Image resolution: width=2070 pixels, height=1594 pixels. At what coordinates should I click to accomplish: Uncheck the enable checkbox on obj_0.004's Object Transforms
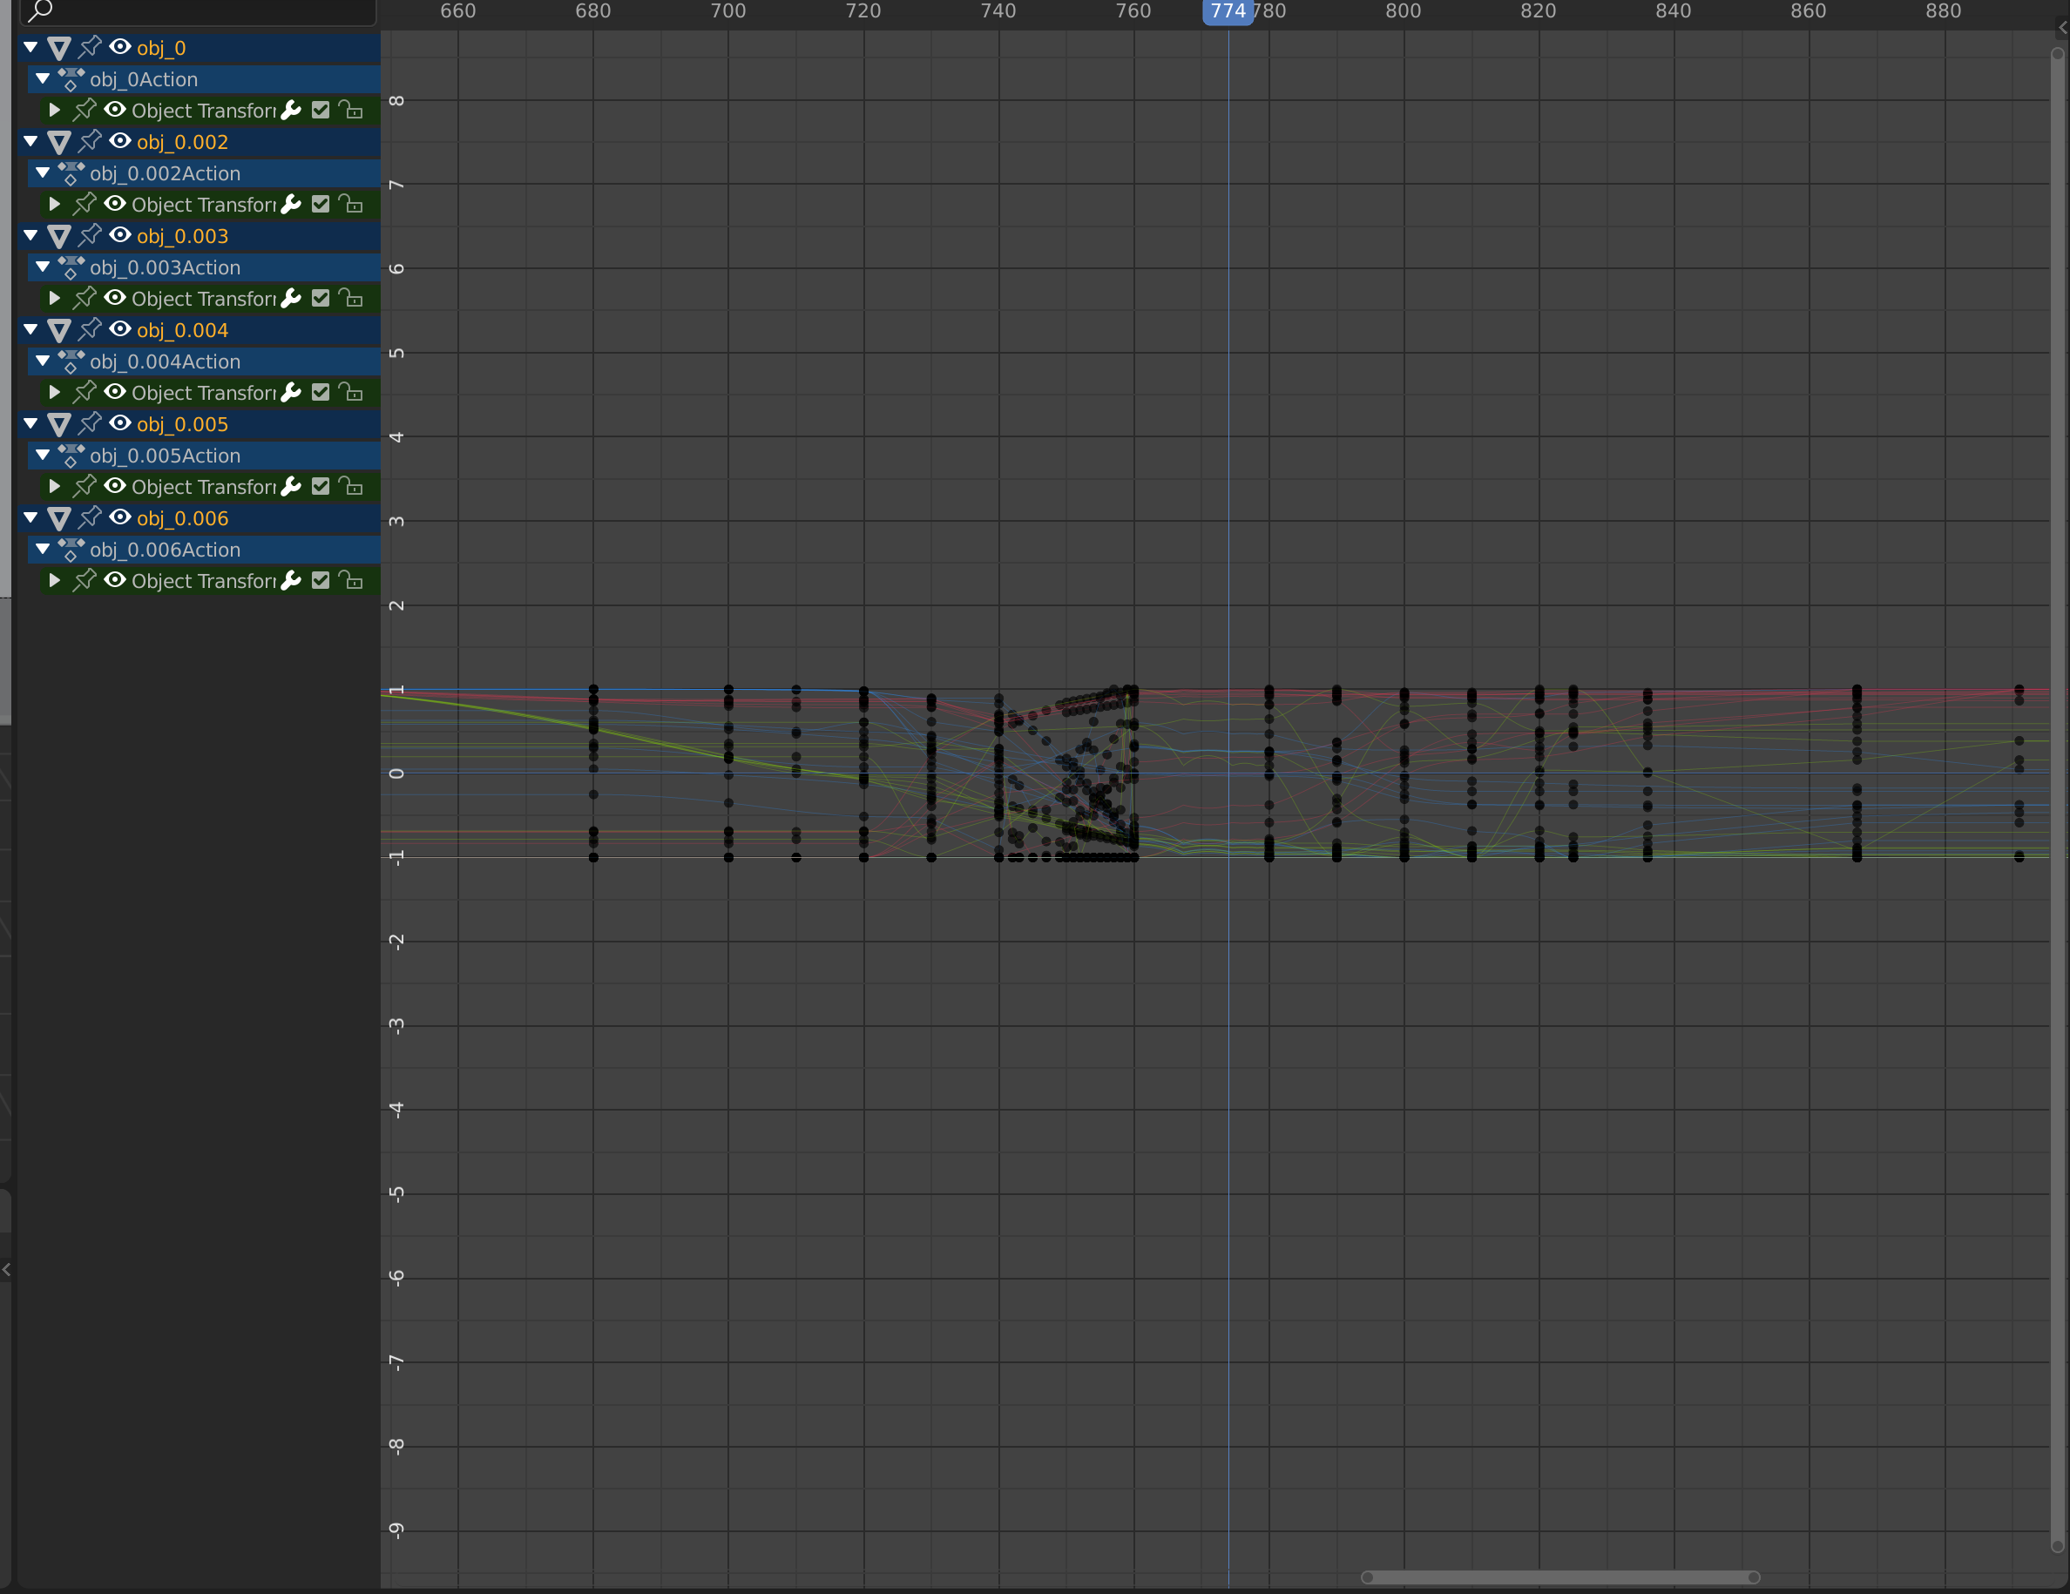[x=321, y=392]
